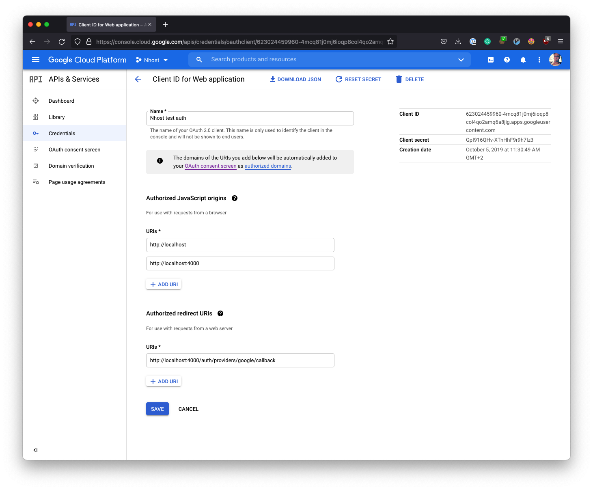Open a new browser tab with plus
This screenshot has width=593, height=490.
pos(165,25)
